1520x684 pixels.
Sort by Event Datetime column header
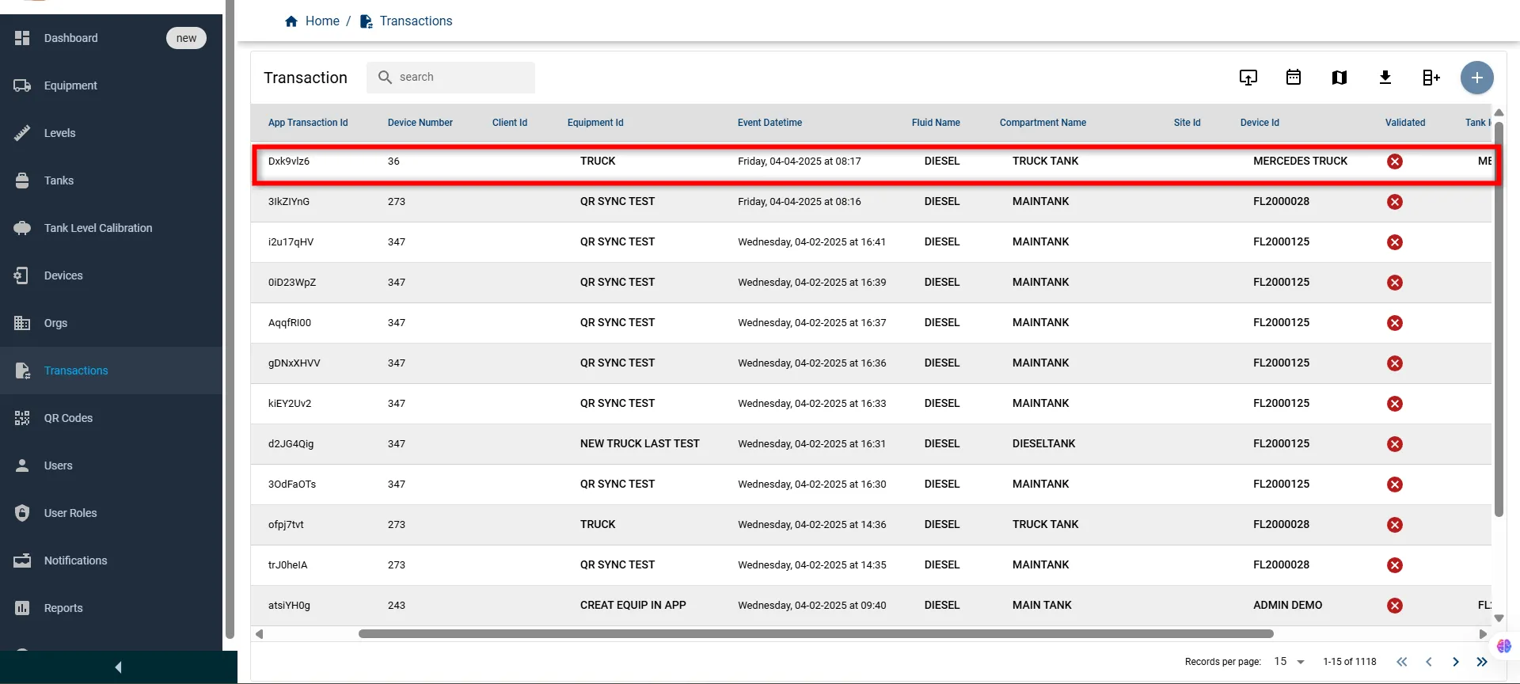coord(769,123)
